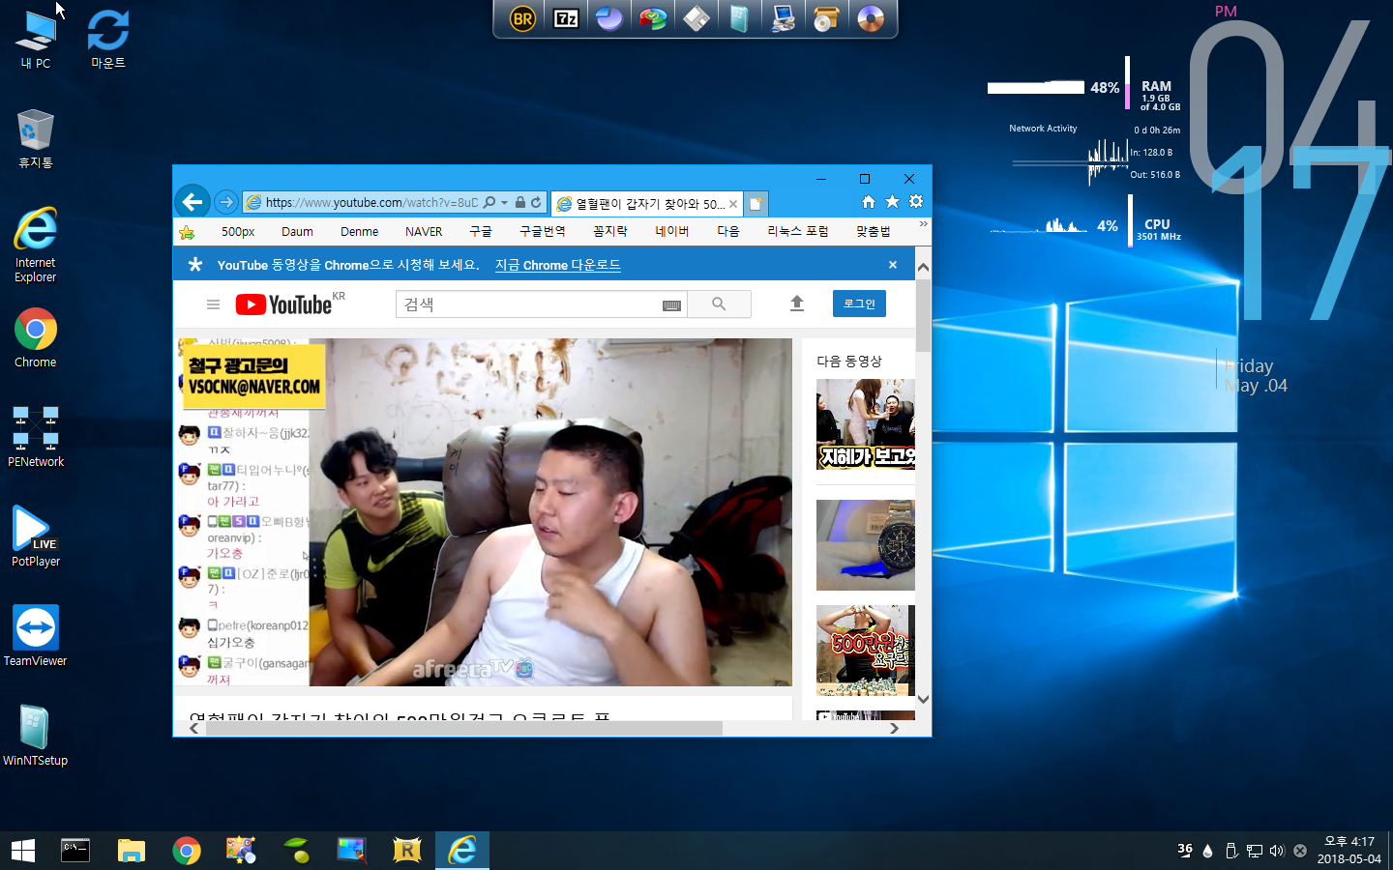Expand the favorites bar overflow chevron
The image size is (1393, 870).
(x=923, y=224)
